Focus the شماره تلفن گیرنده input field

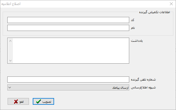click(x=68, y=80)
